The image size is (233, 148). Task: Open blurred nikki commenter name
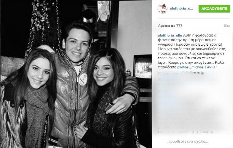[x=168, y=97]
